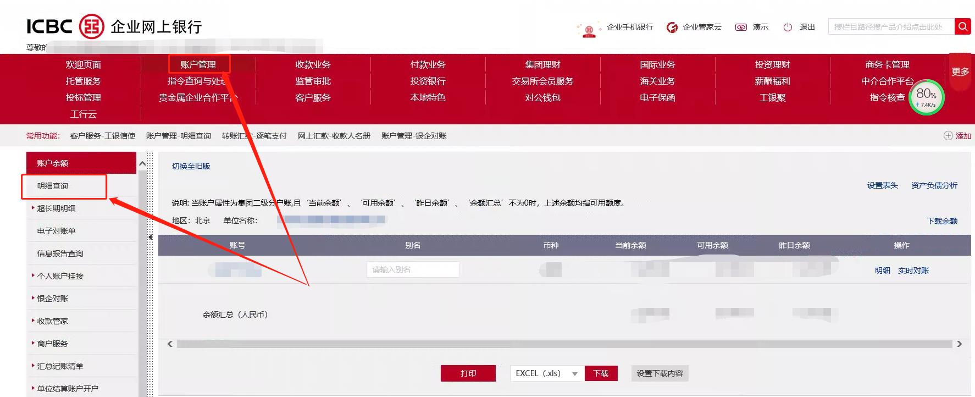Focus the top search input box

coord(891,26)
